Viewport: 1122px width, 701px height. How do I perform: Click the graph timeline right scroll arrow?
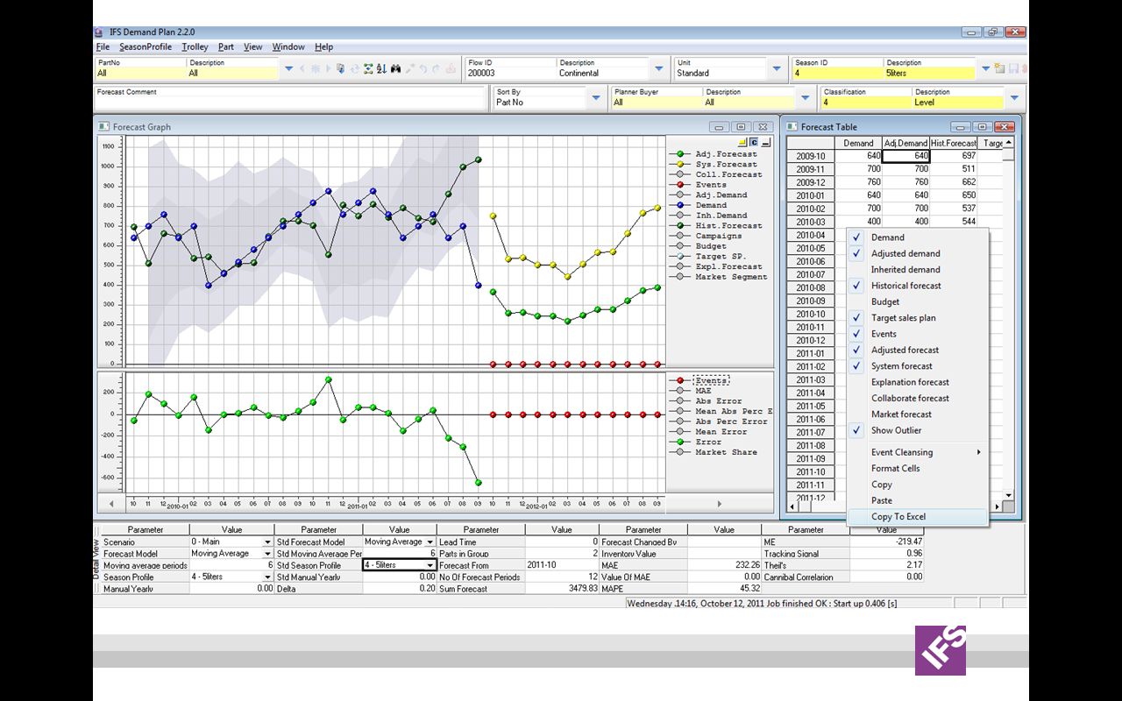tap(720, 504)
